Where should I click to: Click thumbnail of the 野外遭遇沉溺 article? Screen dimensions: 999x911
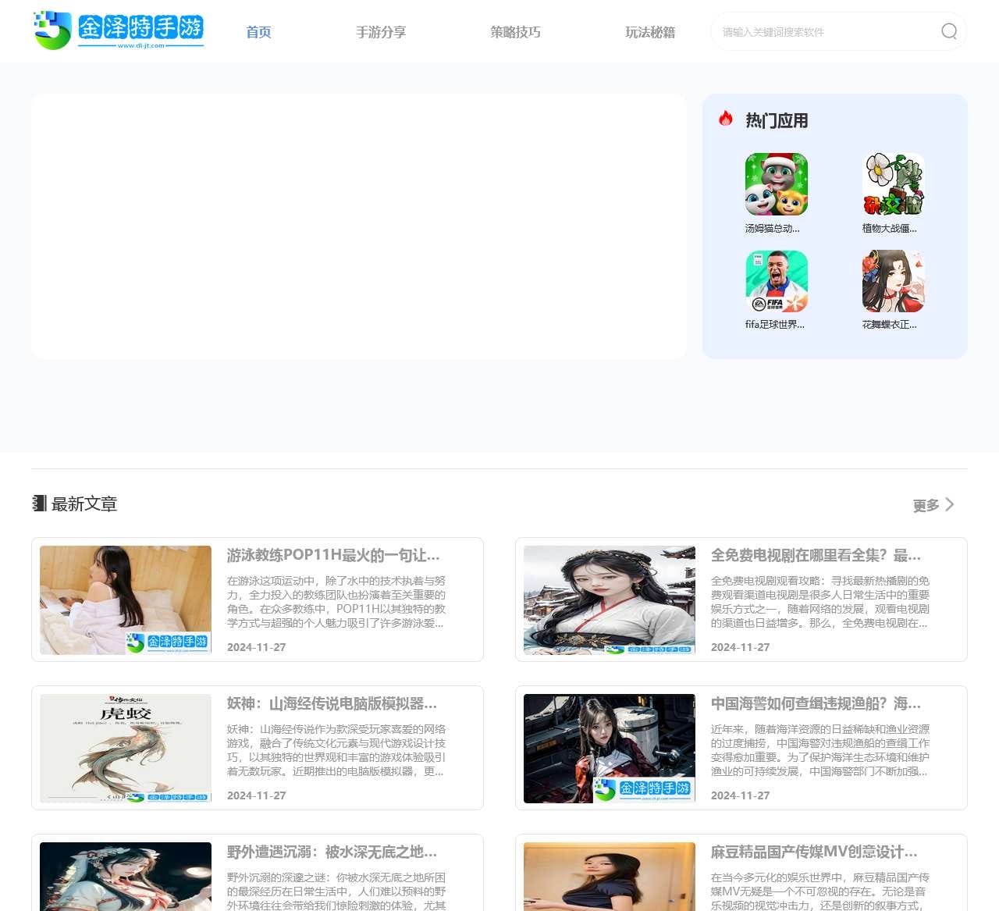pos(126,877)
